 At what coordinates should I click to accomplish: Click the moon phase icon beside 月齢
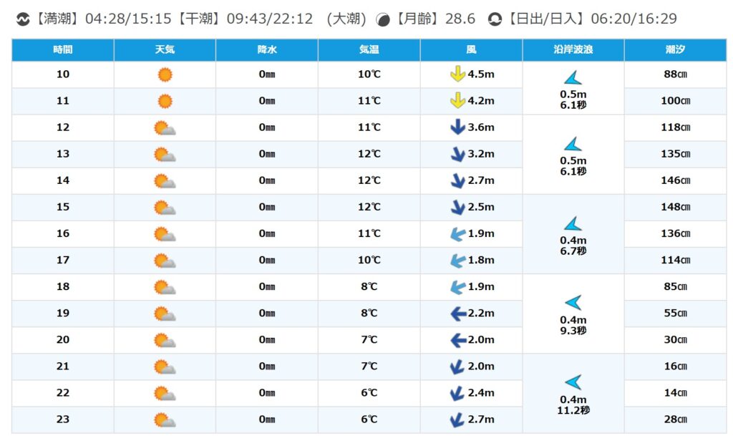click(384, 19)
